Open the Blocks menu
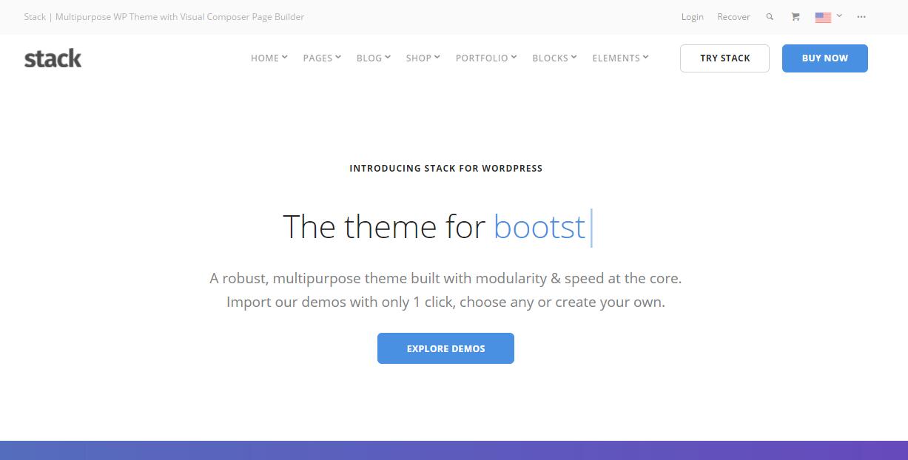Viewport: 908px width, 460px height. click(x=554, y=58)
